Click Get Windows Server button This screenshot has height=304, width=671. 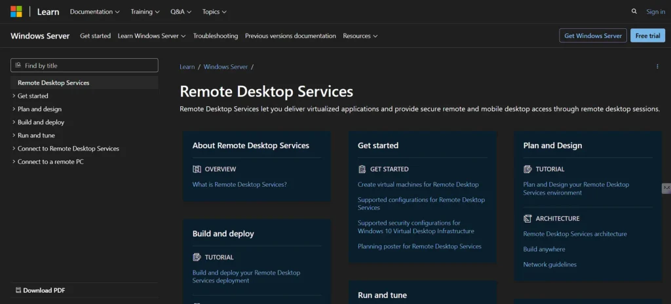coord(592,35)
